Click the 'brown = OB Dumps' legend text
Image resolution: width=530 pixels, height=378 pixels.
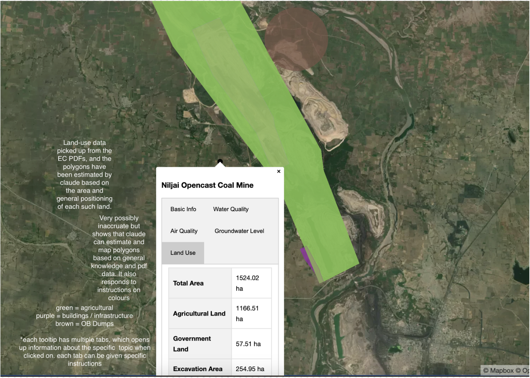[x=84, y=324]
